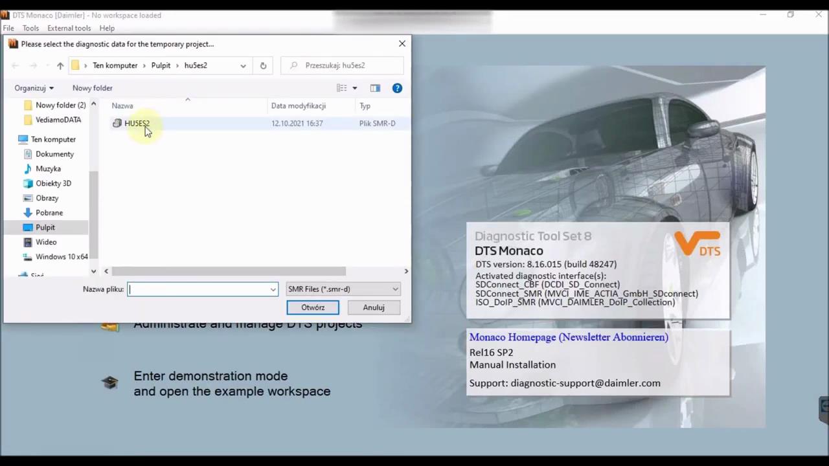
Task: Go up one folder level arrow
Action: 60,65
